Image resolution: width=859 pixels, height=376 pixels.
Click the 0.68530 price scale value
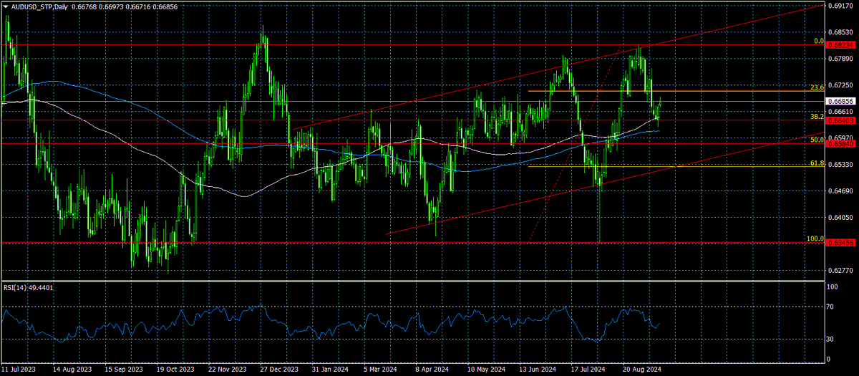[x=840, y=32]
